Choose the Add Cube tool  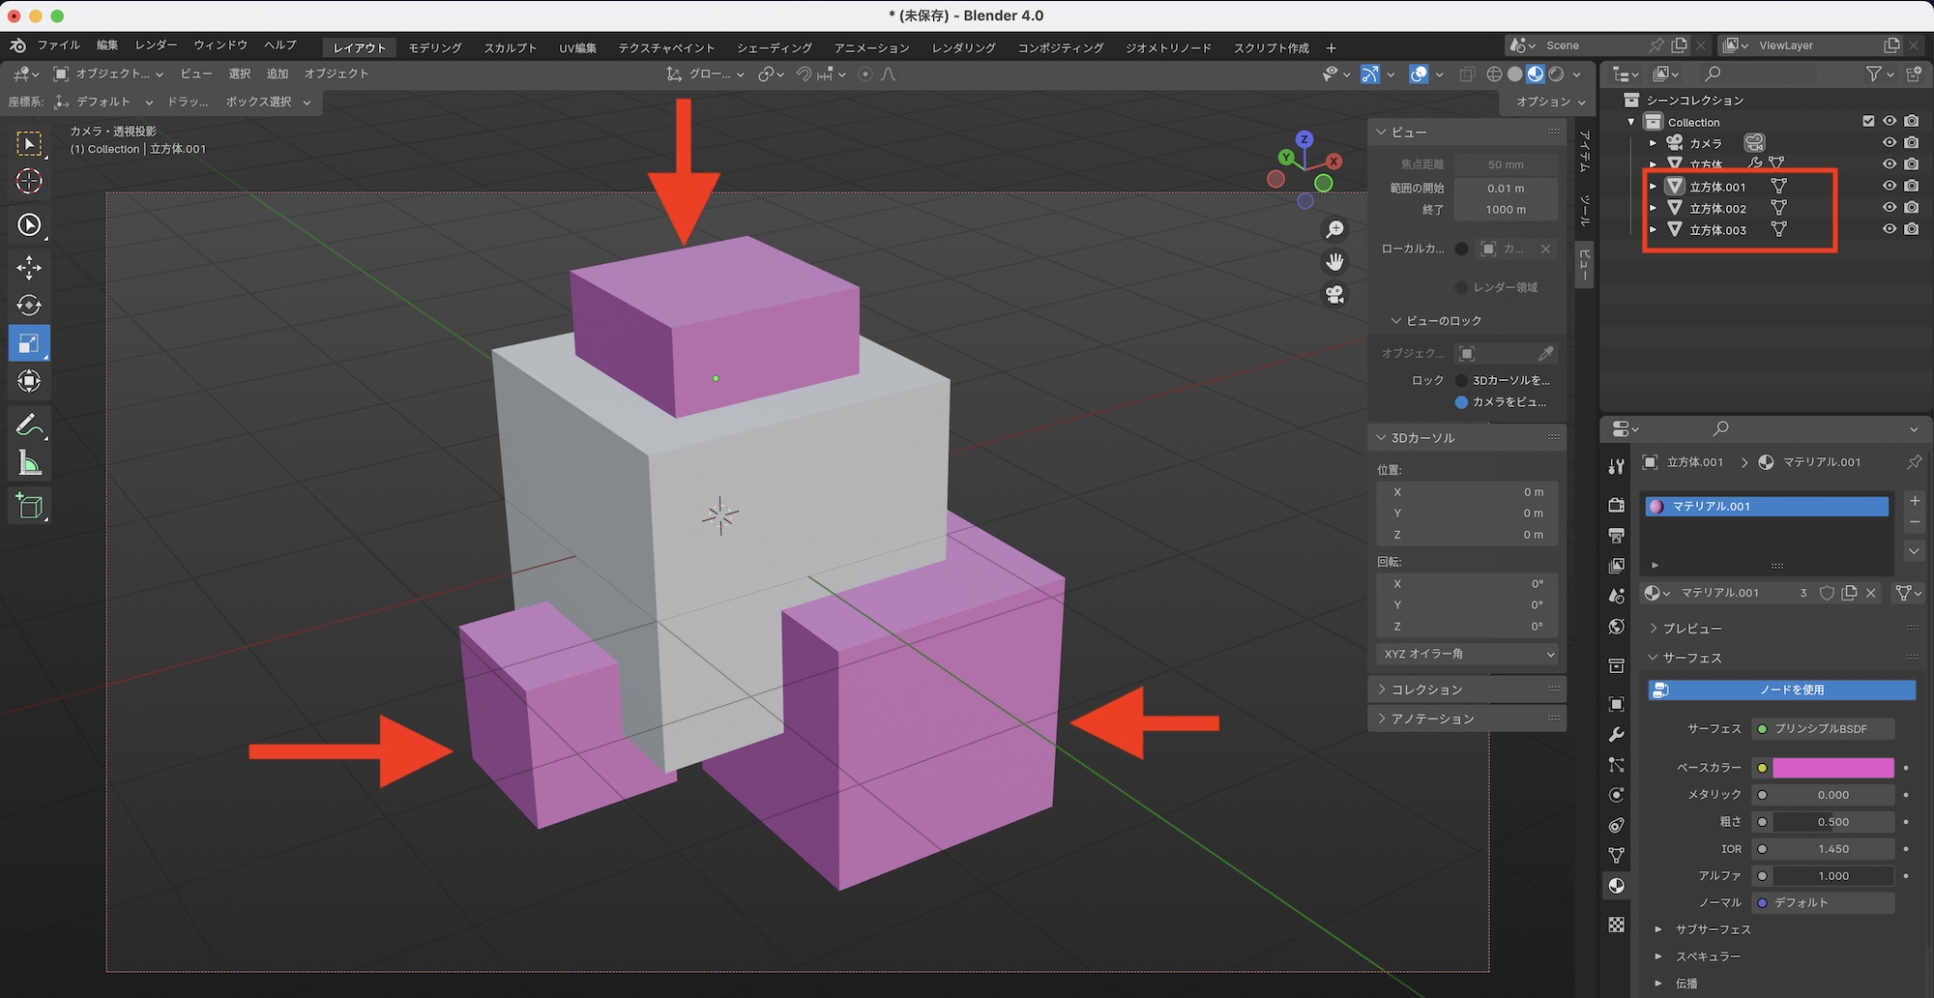pyautogui.click(x=29, y=506)
